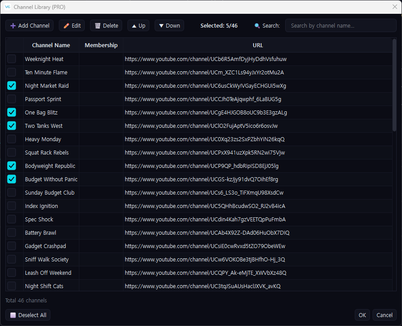This screenshot has width=402, height=326.
Task: Click the Cancel button
Action: pyautogui.click(x=384, y=315)
